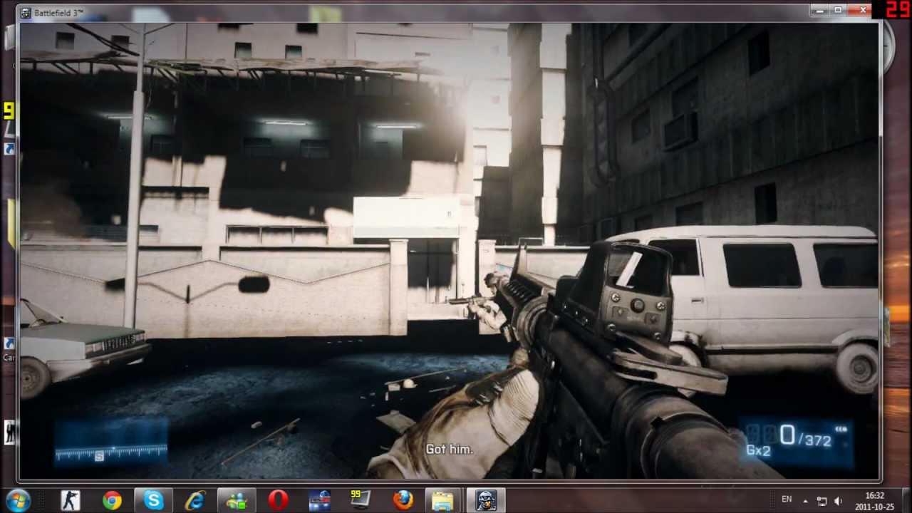Screen dimensions: 912x513
Task: Click the Battlefield 3 window title icon
Action: click(x=26, y=13)
